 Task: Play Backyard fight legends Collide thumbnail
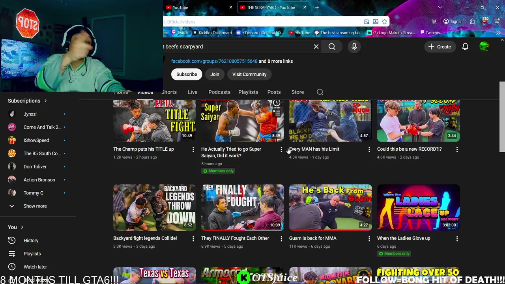(154, 207)
